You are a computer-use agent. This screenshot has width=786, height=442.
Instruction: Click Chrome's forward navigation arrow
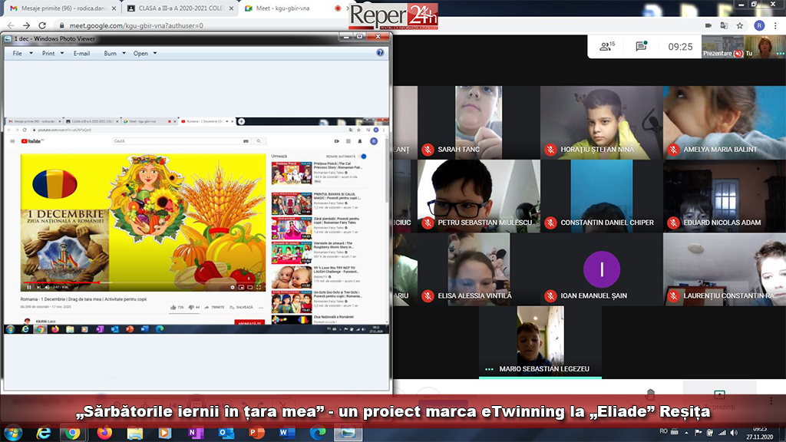27,25
